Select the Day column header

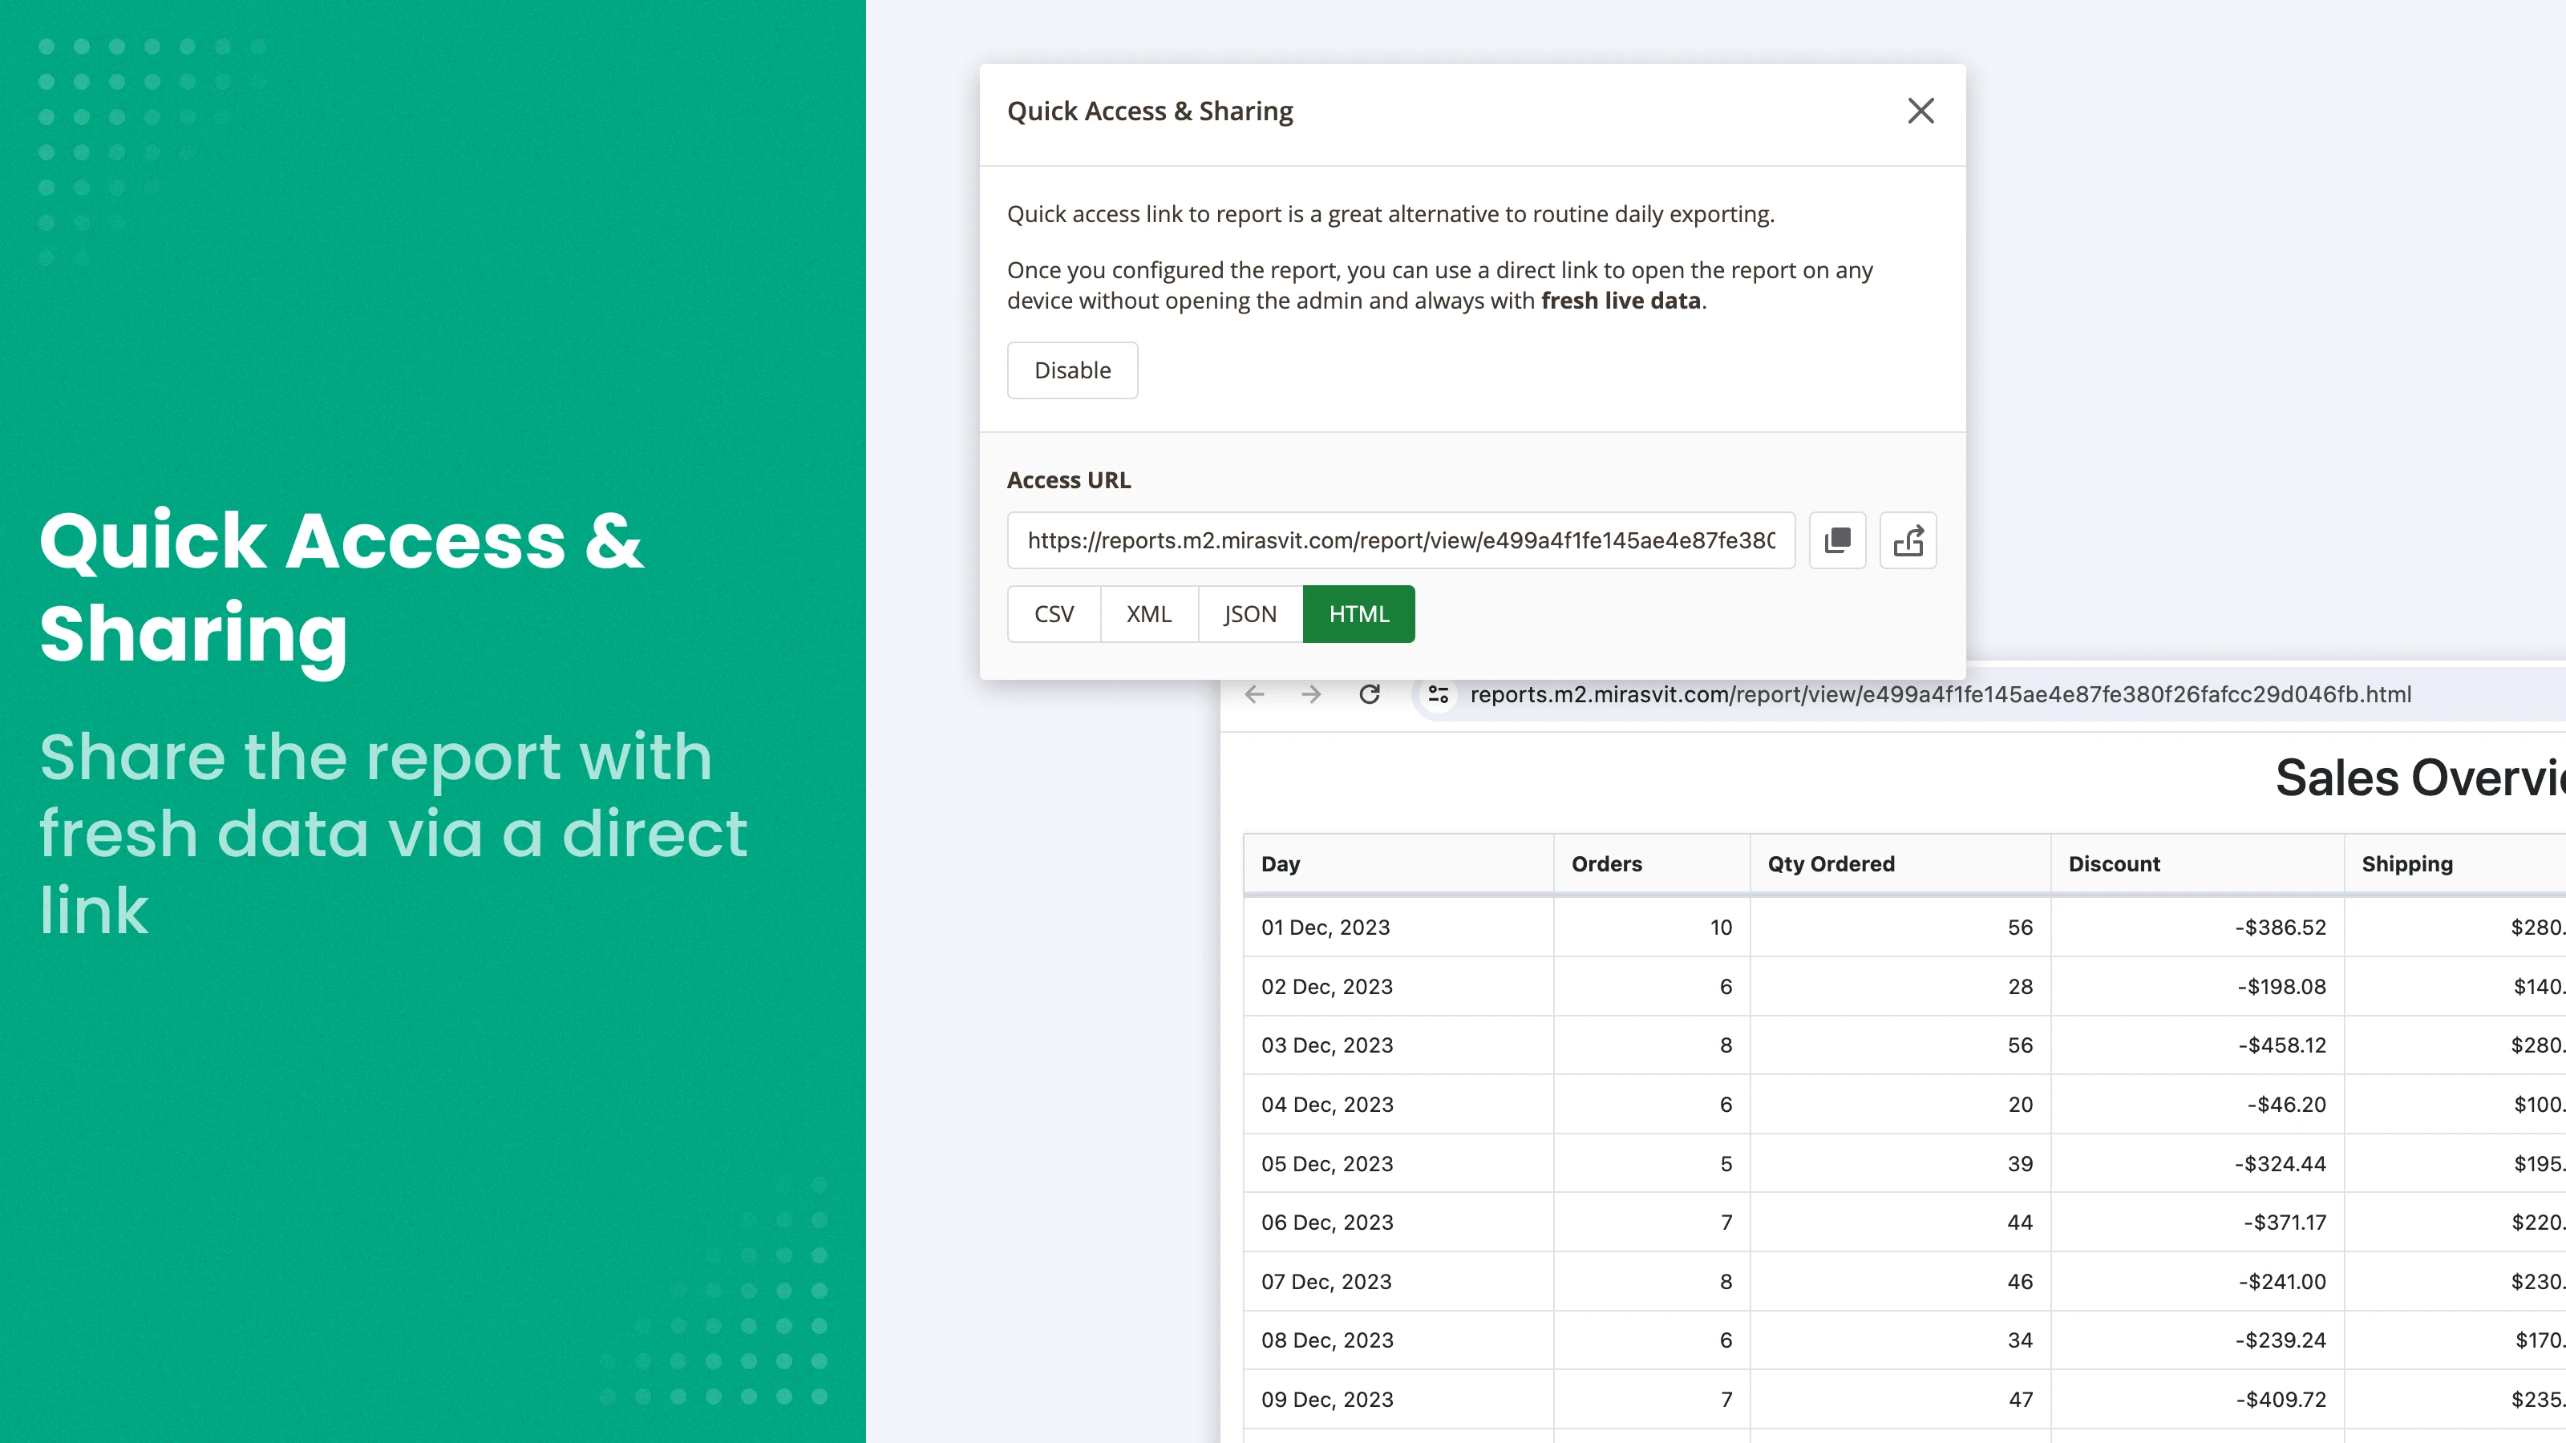pyautogui.click(x=1280, y=863)
